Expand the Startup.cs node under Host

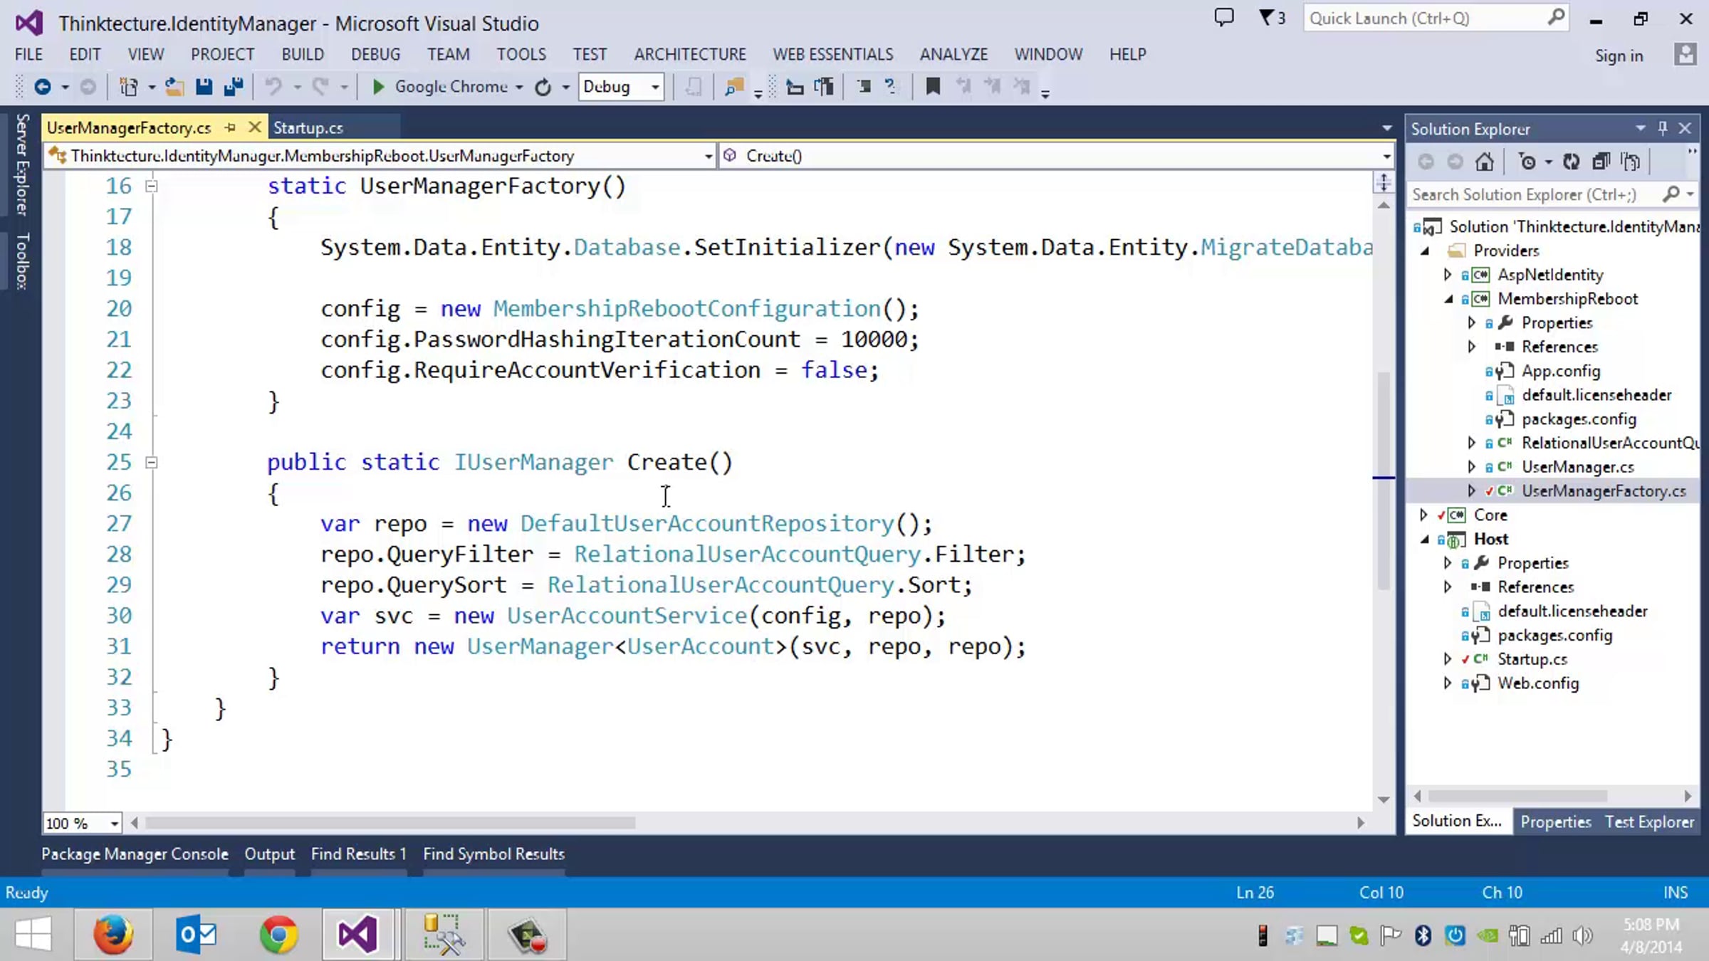click(x=1447, y=659)
